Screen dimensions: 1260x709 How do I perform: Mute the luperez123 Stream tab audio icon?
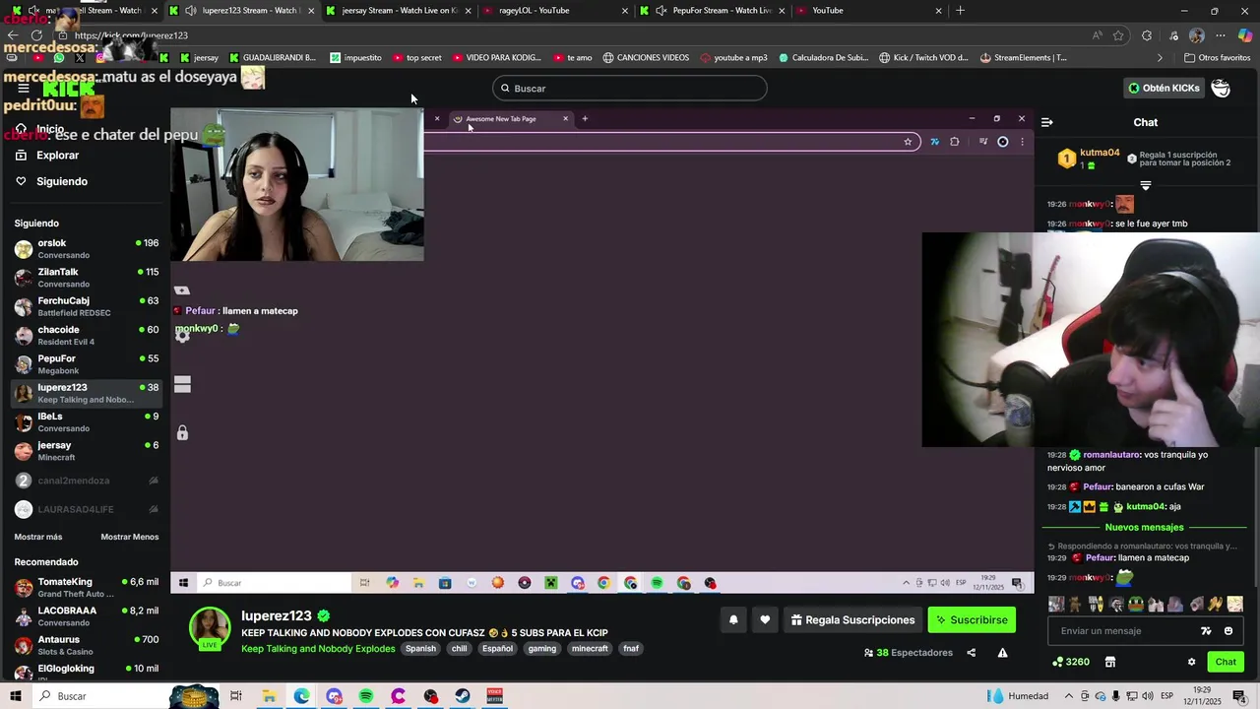point(189,11)
